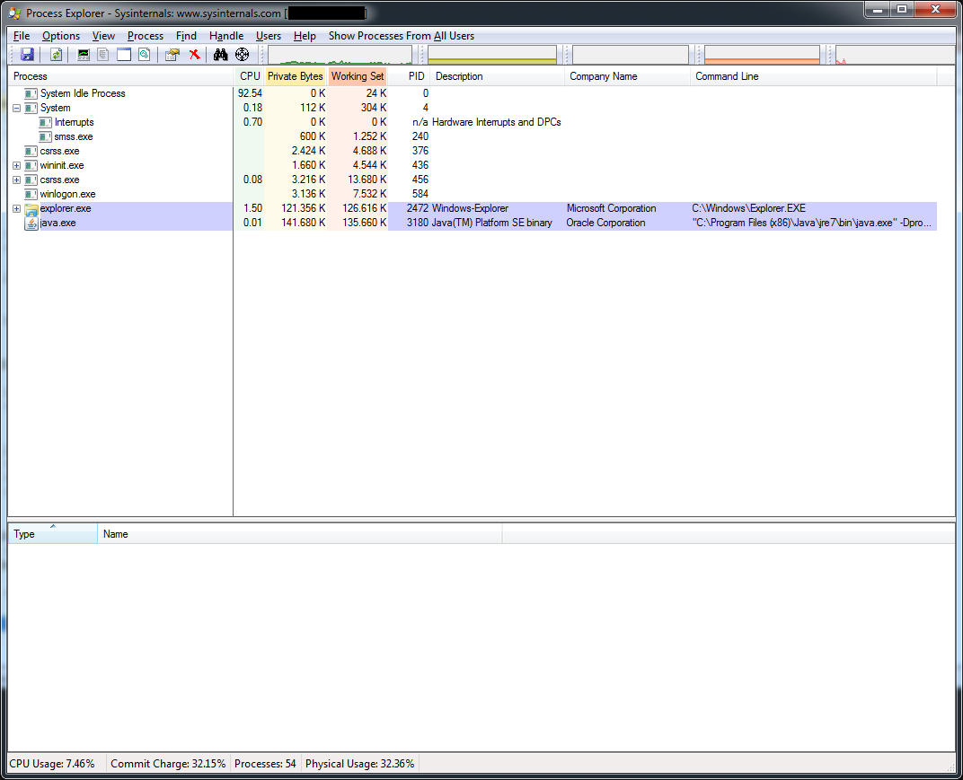Viewport: 963px width, 780px height.
Task: Open the Users menu
Action: click(269, 36)
